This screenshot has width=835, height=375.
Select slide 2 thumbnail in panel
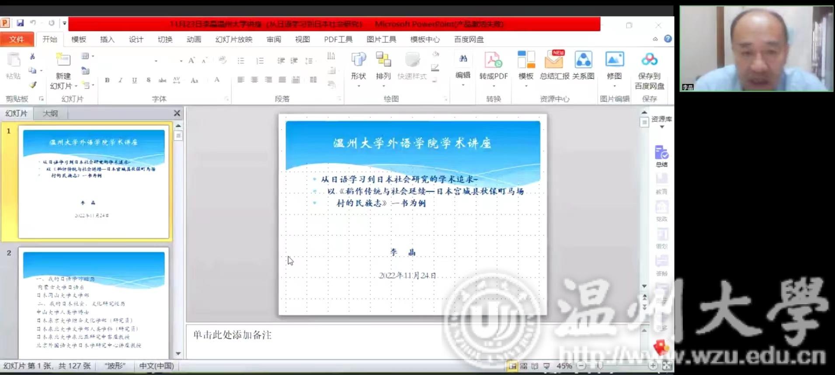[94, 303]
